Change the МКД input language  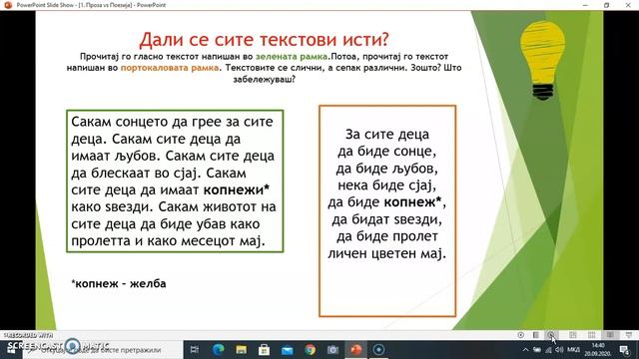(x=573, y=350)
